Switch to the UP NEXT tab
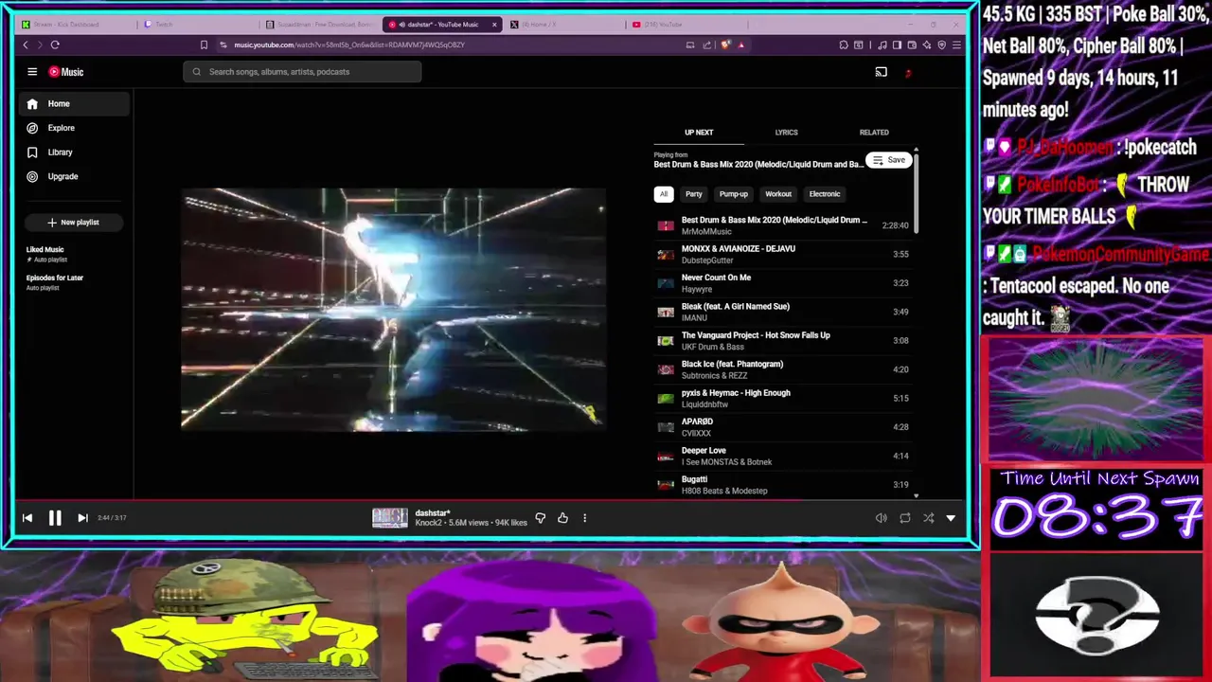 (699, 133)
